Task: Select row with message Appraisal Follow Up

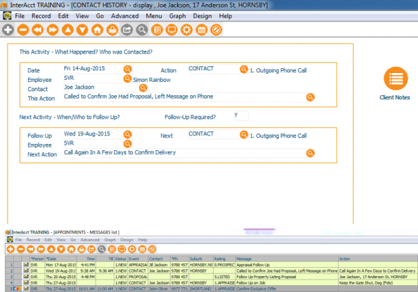Action: tap(211, 265)
